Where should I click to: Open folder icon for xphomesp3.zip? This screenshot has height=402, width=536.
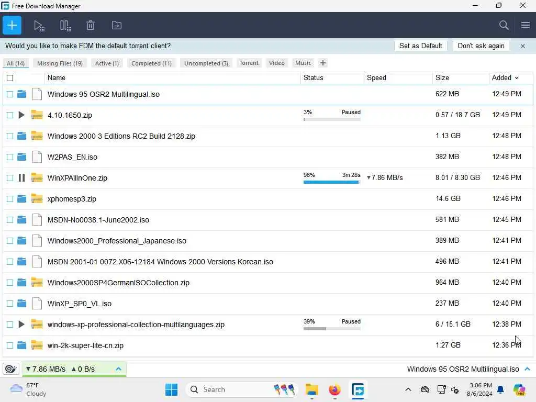click(21, 198)
